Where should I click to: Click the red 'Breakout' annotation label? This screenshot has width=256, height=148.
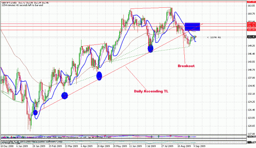[x=186, y=66]
